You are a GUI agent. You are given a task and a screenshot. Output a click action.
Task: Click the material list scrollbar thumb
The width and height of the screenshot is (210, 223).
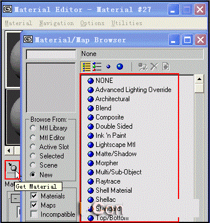pos(199,88)
